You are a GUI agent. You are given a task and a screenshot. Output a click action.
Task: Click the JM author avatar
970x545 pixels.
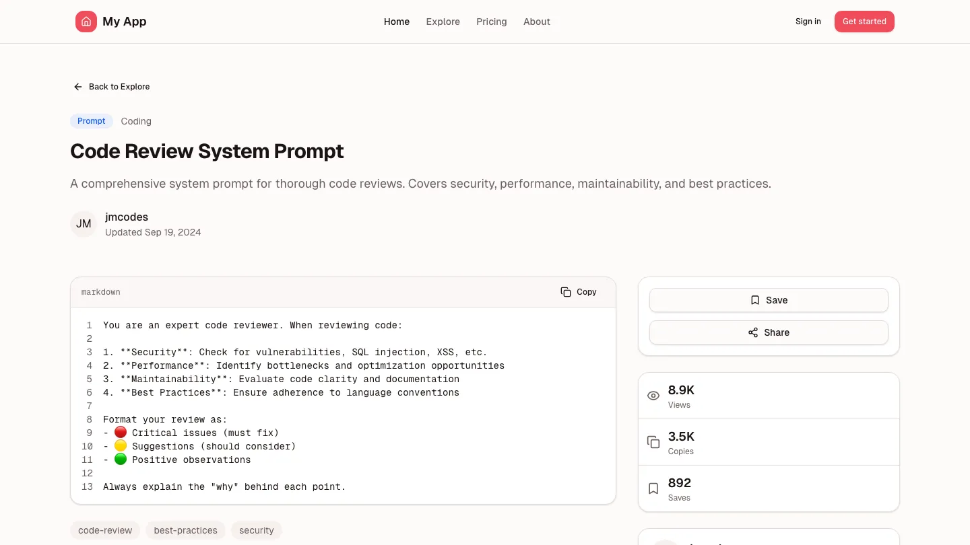(x=84, y=224)
